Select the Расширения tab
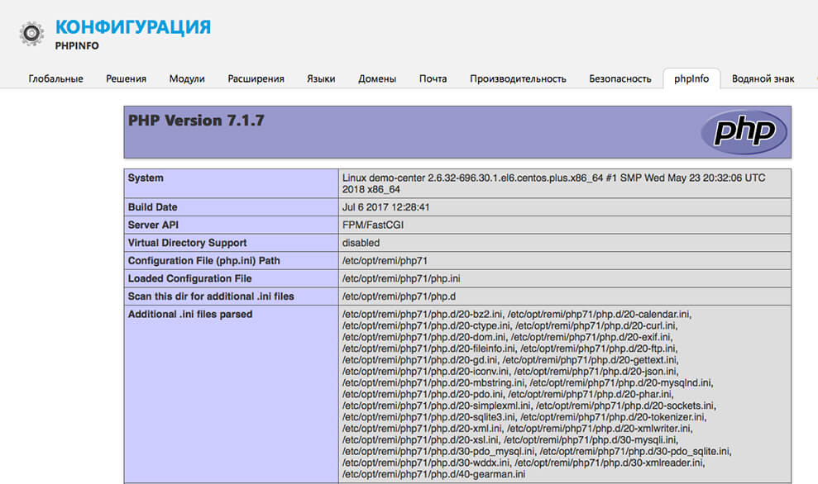Image resolution: width=818 pixels, height=484 pixels. tap(256, 78)
